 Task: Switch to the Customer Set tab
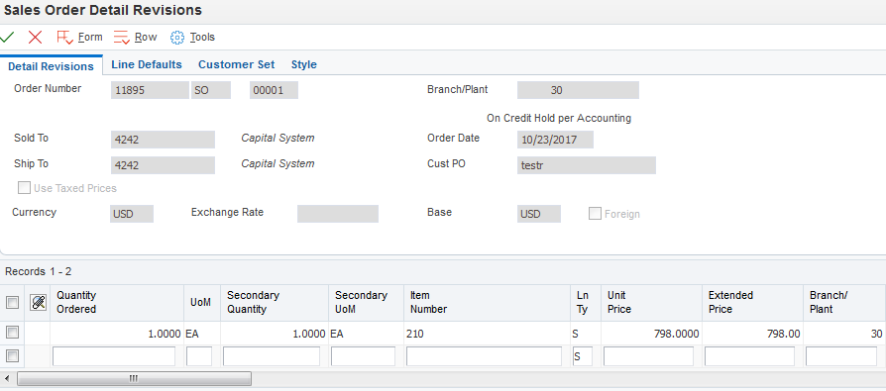coord(236,65)
